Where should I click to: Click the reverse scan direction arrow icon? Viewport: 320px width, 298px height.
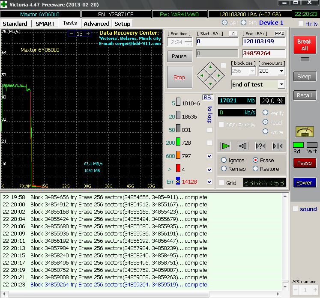point(243,146)
